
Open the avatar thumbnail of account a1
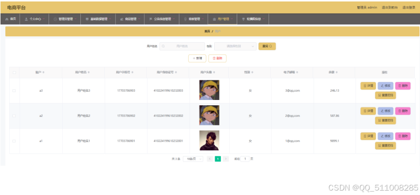pos(209,140)
